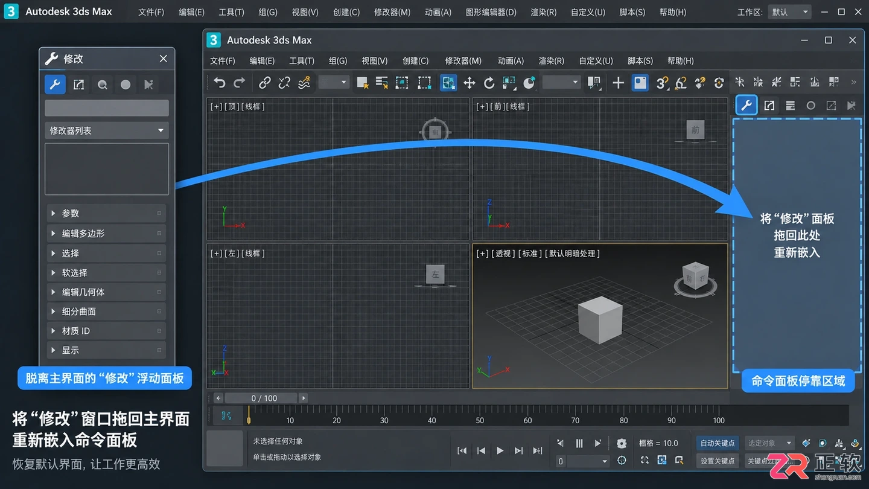Click the circle tab in floating Modify panel

coord(126,85)
